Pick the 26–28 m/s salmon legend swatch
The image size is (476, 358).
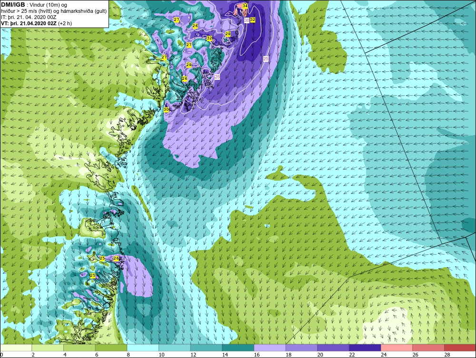tap(428, 348)
